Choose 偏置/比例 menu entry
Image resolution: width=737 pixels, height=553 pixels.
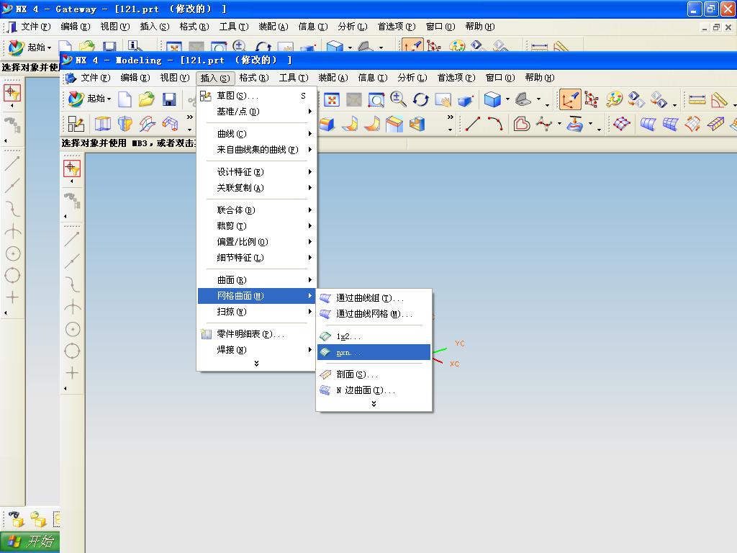coord(257,242)
